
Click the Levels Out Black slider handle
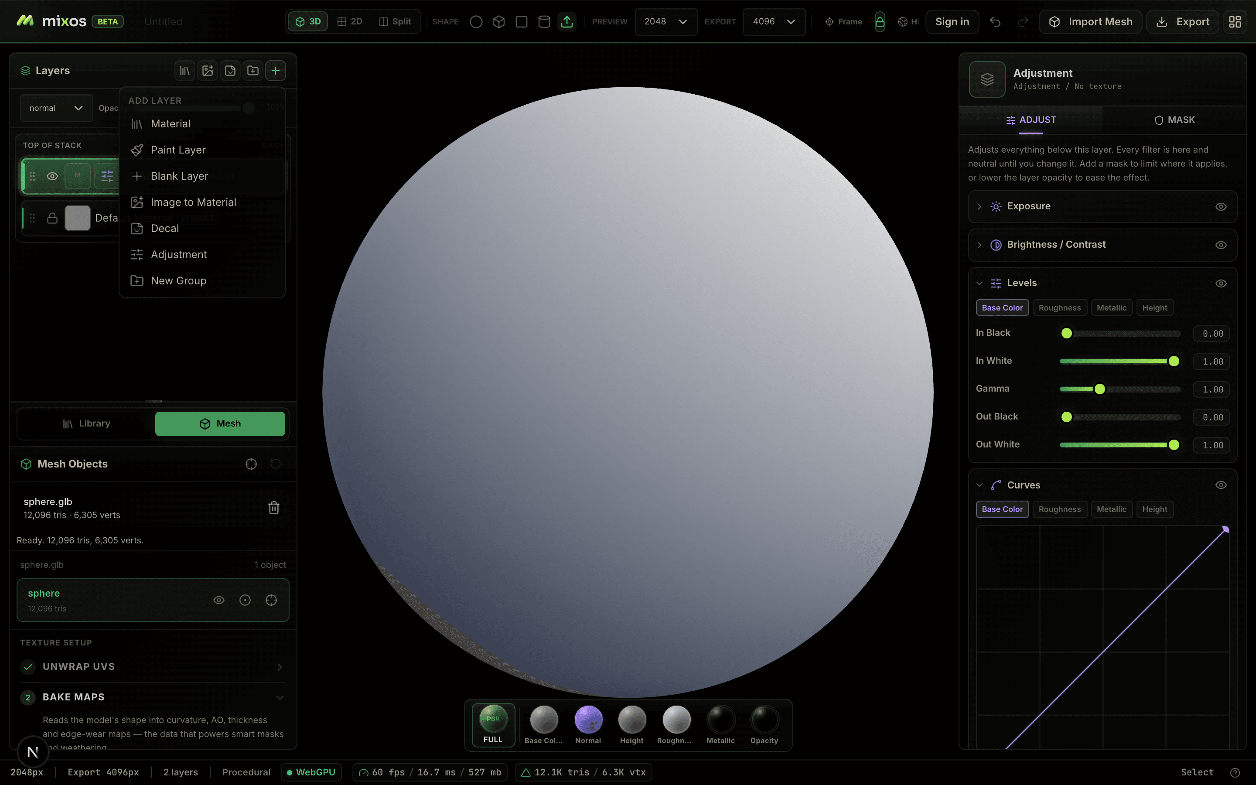coord(1067,417)
